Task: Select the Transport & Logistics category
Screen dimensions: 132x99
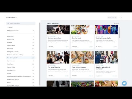Action: click(21, 86)
